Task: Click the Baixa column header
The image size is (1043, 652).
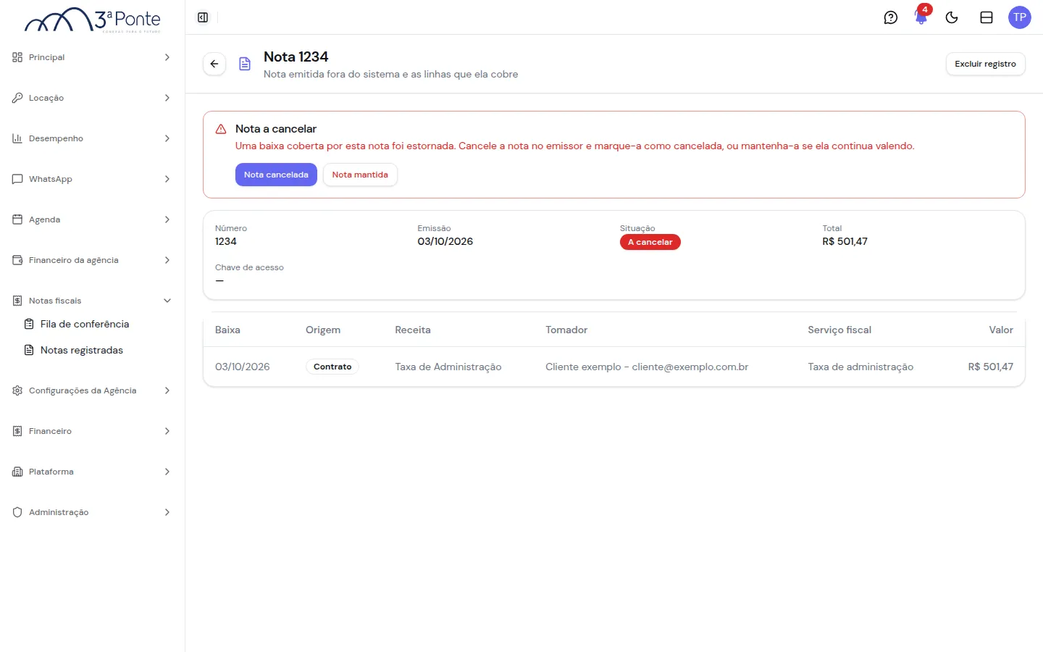Action: 227,330
